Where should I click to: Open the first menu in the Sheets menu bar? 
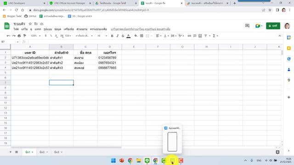16,29
